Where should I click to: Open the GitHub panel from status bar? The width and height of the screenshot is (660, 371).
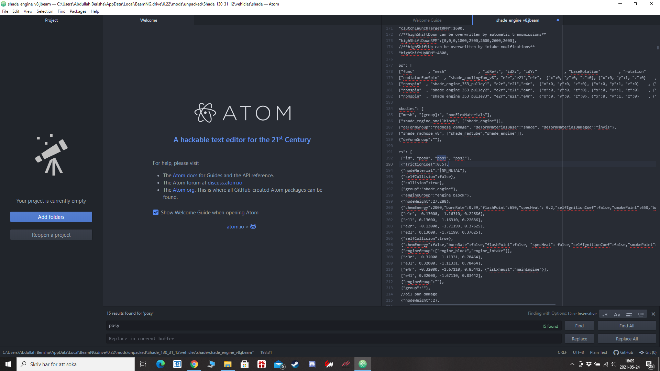coord(623,352)
